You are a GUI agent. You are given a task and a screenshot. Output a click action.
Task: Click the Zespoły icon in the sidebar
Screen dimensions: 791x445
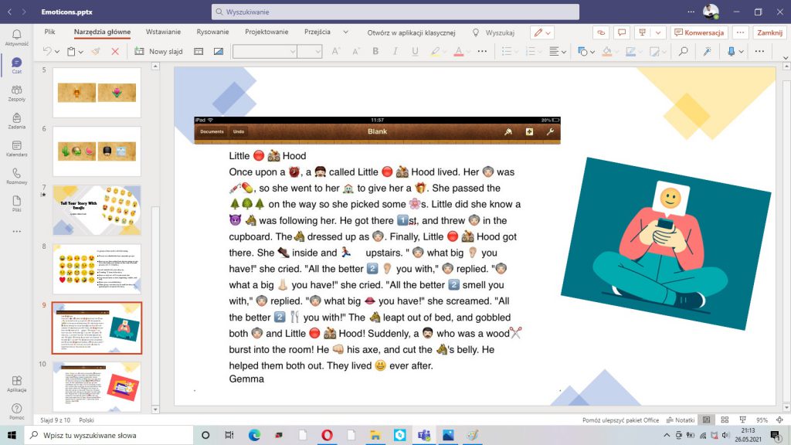(16, 93)
